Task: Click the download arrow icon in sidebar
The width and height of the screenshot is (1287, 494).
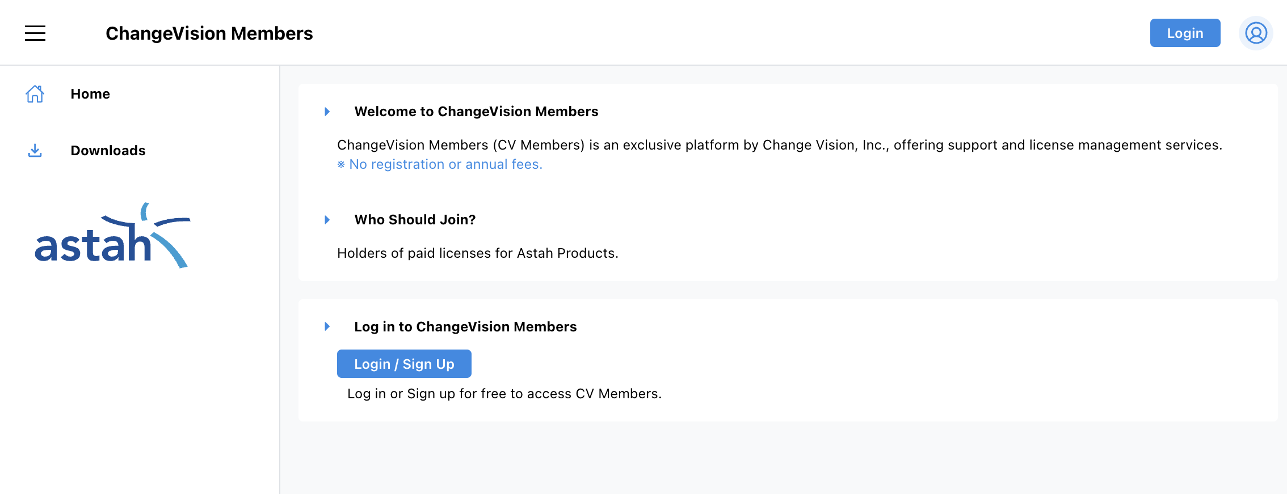Action: tap(35, 151)
